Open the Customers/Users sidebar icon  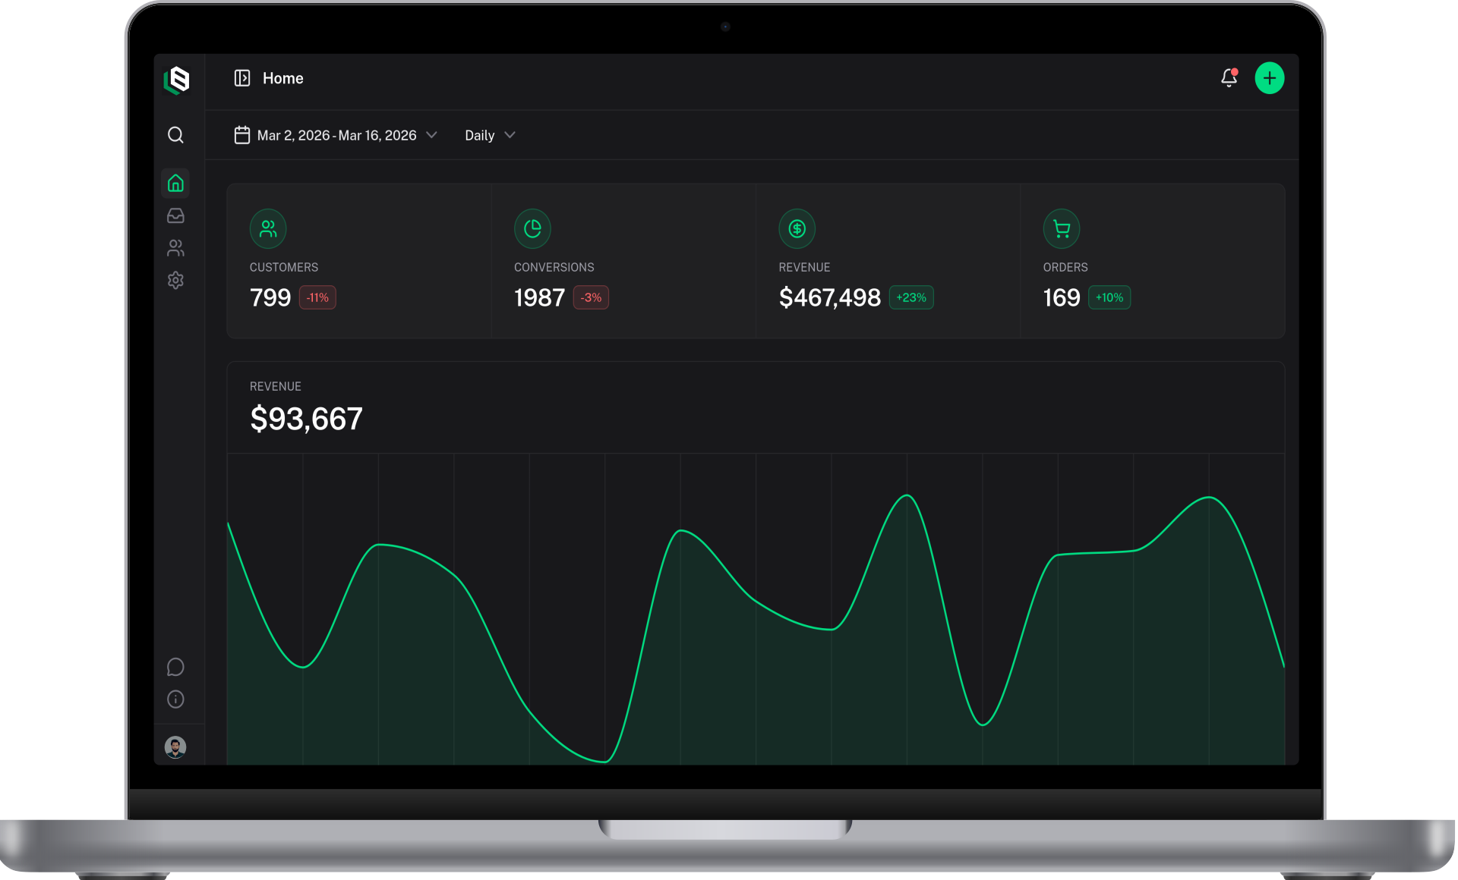pyautogui.click(x=175, y=248)
